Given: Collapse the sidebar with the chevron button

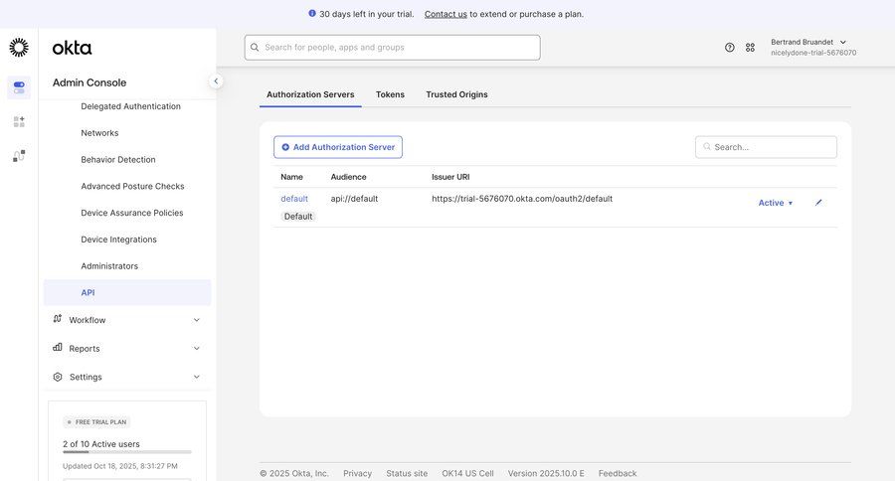Looking at the screenshot, I should (x=216, y=81).
